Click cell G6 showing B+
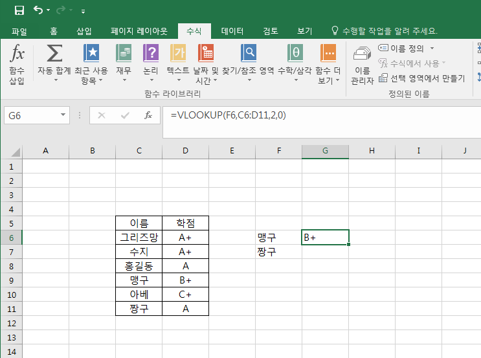The height and width of the screenshot is (358, 481). pos(325,238)
